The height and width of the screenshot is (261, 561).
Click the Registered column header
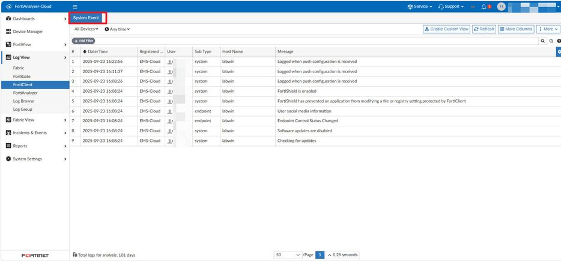pos(151,51)
